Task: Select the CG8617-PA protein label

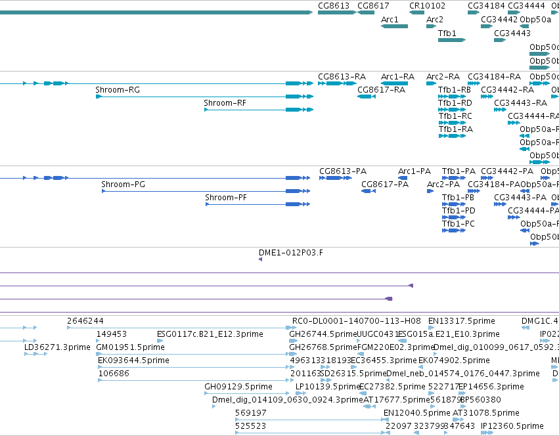Action: click(385, 185)
